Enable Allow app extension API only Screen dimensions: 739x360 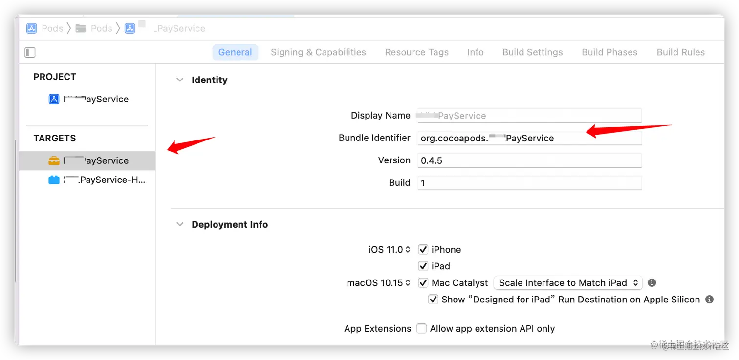point(421,328)
